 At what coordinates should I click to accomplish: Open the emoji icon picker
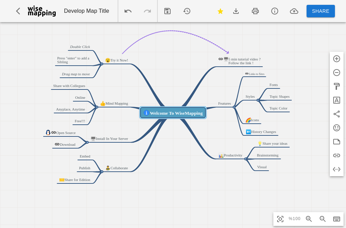pyautogui.click(x=337, y=128)
